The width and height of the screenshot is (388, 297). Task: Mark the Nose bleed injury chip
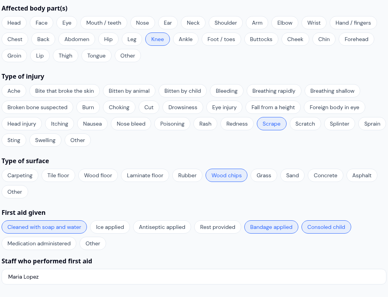[131, 124]
